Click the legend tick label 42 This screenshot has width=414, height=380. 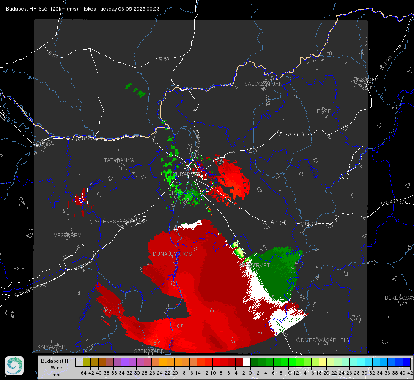point(410,373)
